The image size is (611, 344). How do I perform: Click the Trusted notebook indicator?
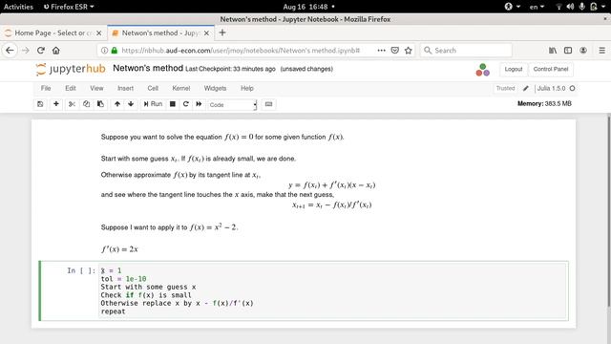[x=505, y=88]
